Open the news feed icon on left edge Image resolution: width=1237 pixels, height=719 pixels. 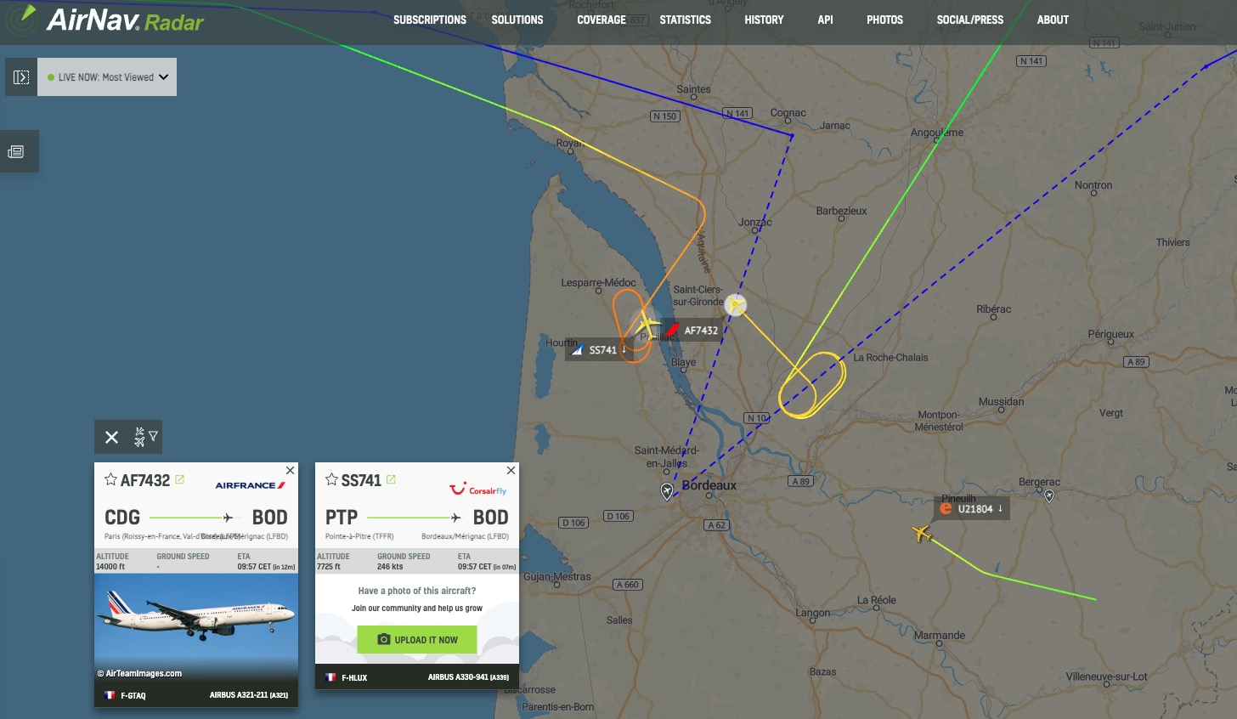(x=15, y=152)
